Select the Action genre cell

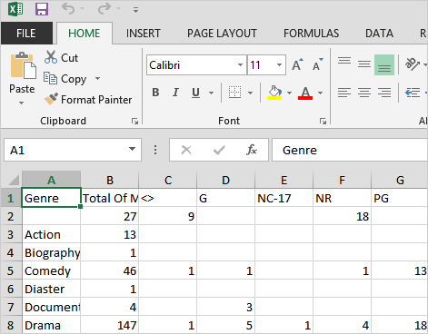pos(51,234)
